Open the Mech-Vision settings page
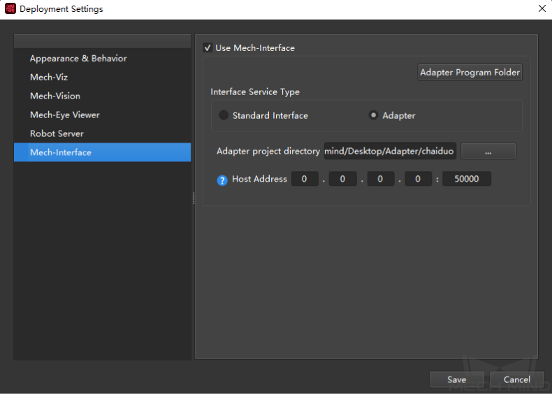The image size is (552, 394). (x=102, y=96)
